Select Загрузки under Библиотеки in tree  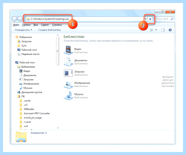tap(28, 79)
